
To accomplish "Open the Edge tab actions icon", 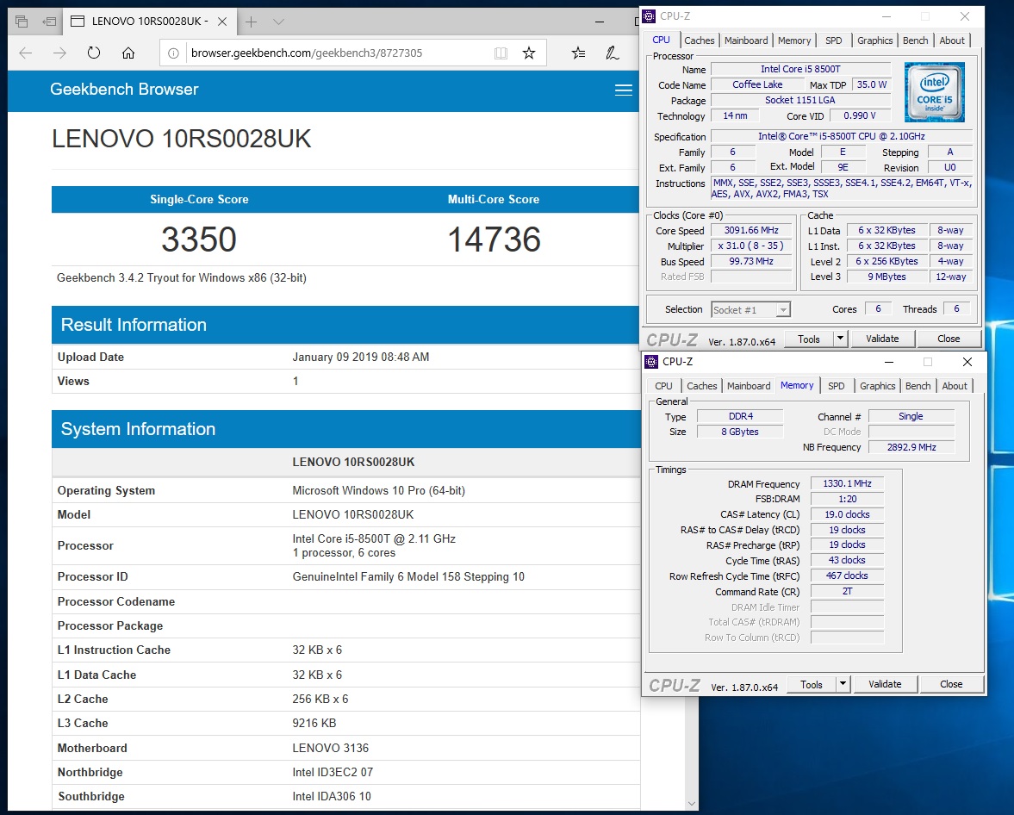I will tap(22, 22).
